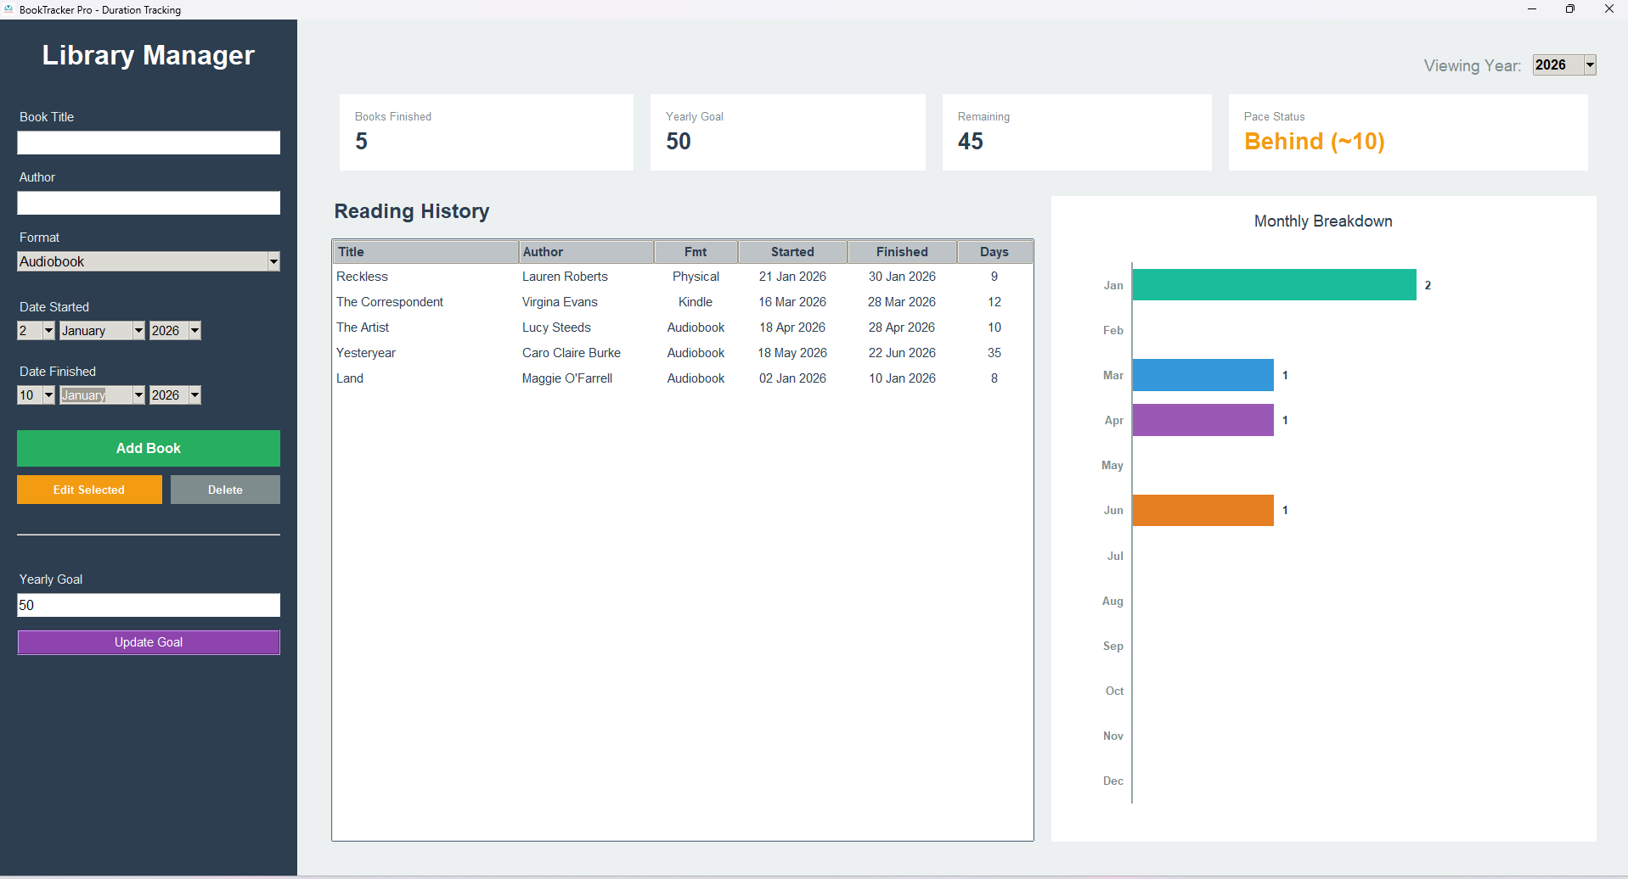Open the Date Finished day dropdown
The height and width of the screenshot is (879, 1628).
pyautogui.click(x=37, y=395)
